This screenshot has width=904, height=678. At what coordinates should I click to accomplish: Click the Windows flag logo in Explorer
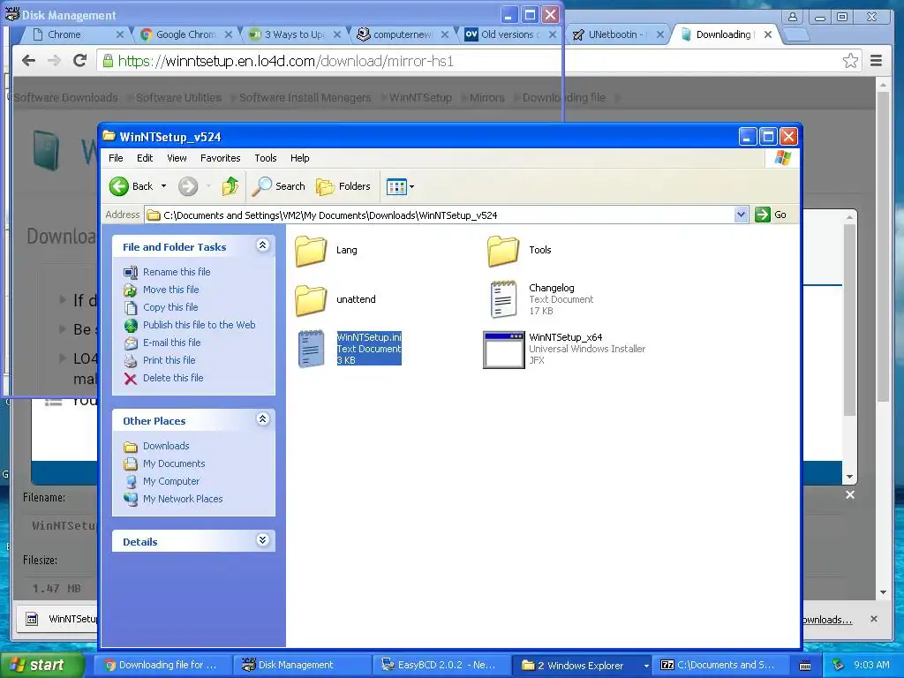click(782, 158)
